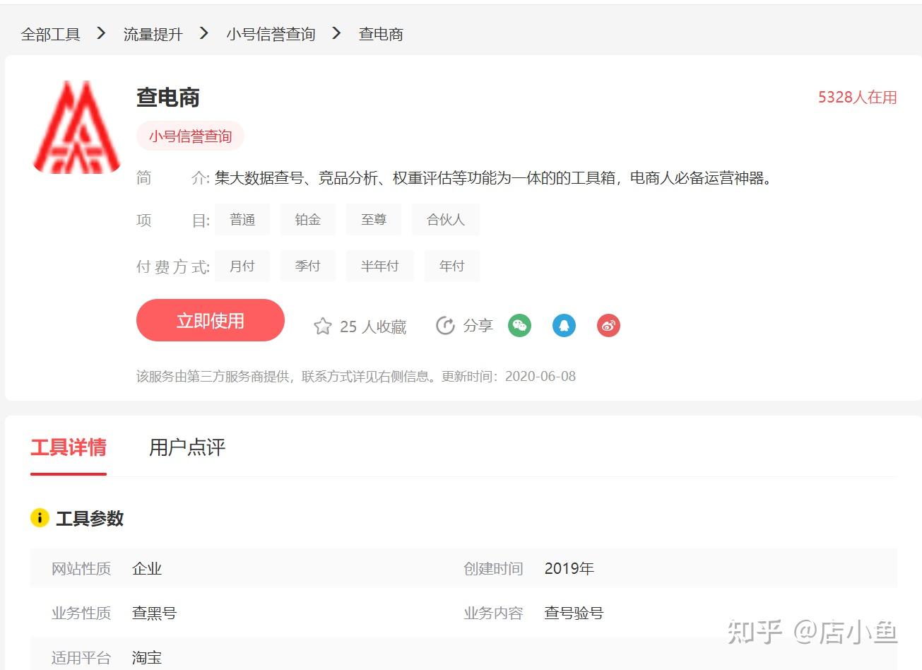Click the 业务内容 label
Image resolution: width=922 pixels, height=670 pixels.
click(493, 613)
